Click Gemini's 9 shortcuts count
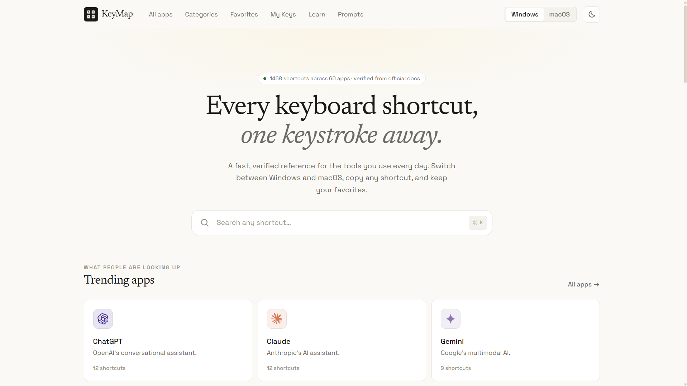 (x=456, y=368)
